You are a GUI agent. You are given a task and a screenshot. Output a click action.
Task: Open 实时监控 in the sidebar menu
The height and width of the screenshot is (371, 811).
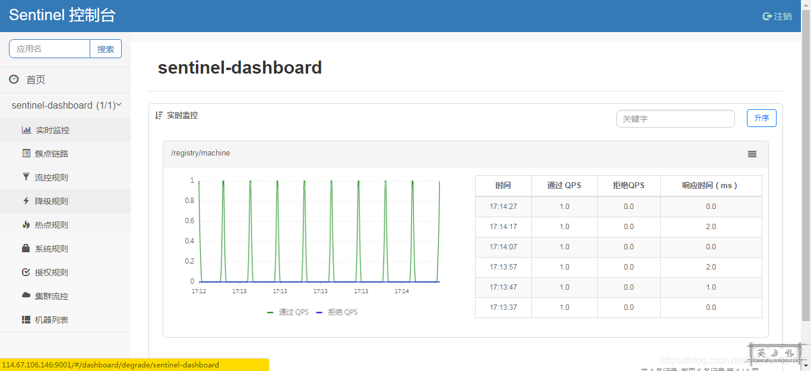52,130
